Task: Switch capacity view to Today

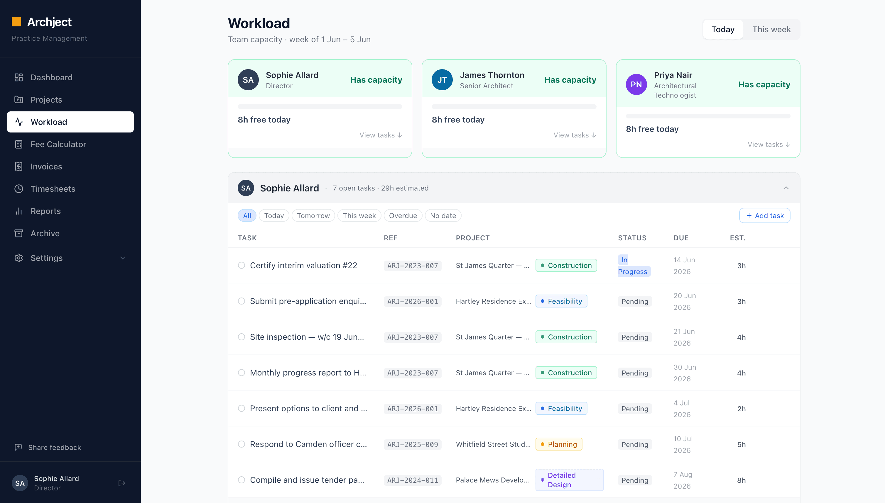Action: click(x=722, y=29)
